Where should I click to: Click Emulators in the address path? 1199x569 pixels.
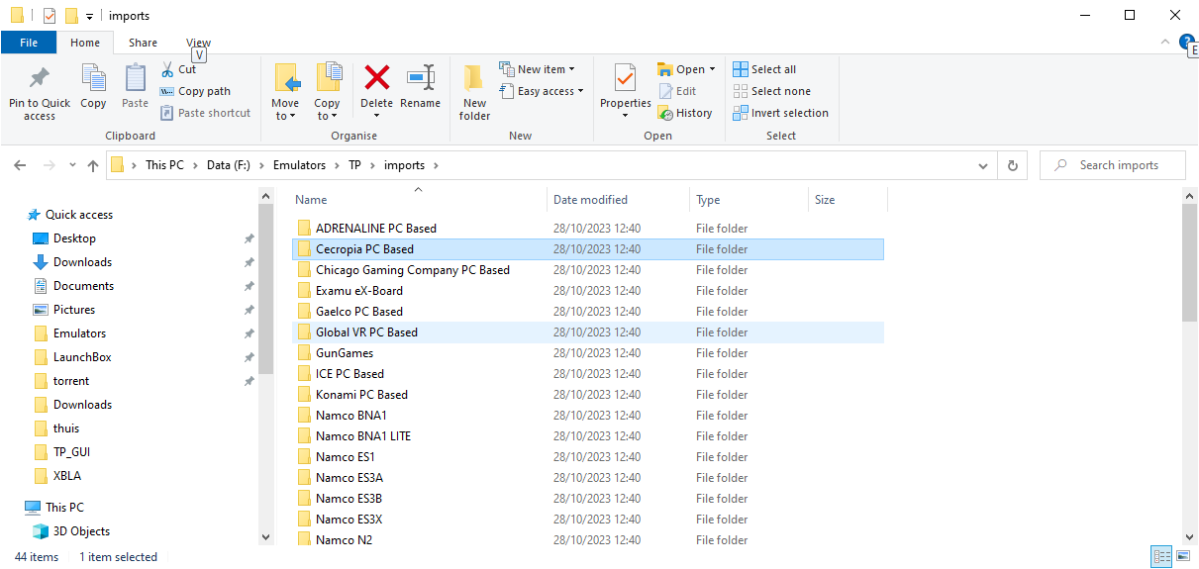point(299,165)
